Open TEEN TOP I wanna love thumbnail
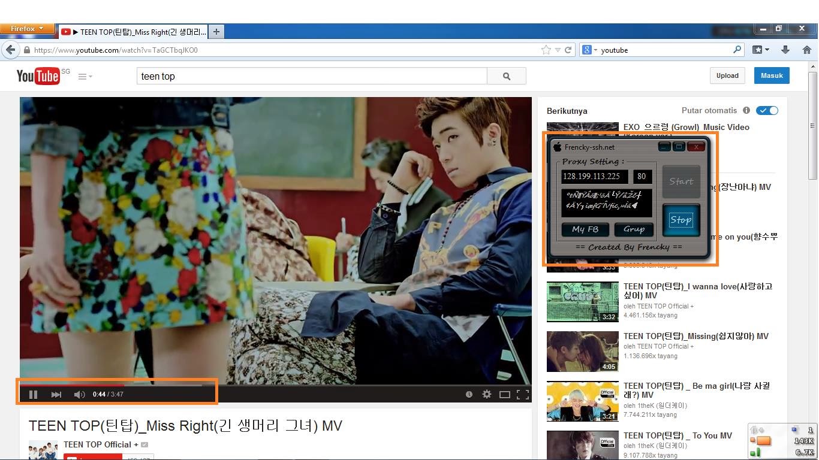 583,301
